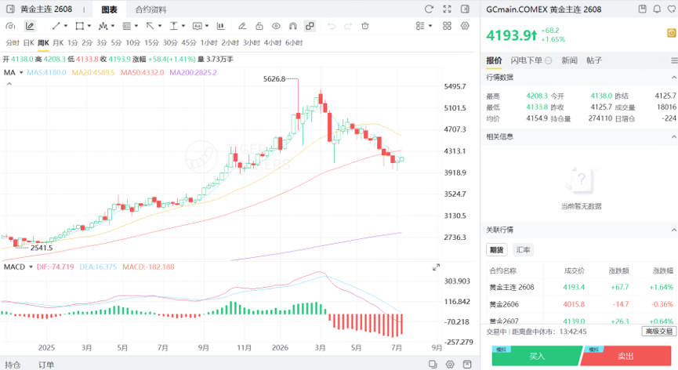
Task: Collapse the 关联行情 section
Action: tap(673, 230)
